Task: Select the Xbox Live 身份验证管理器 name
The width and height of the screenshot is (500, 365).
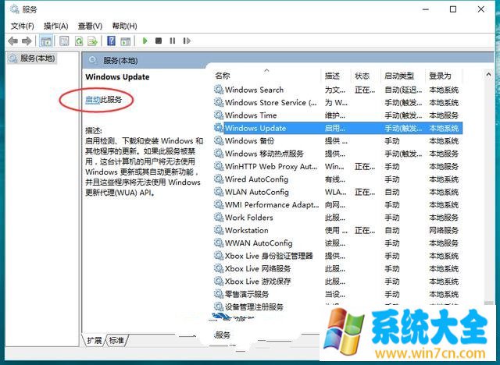Action: (269, 256)
